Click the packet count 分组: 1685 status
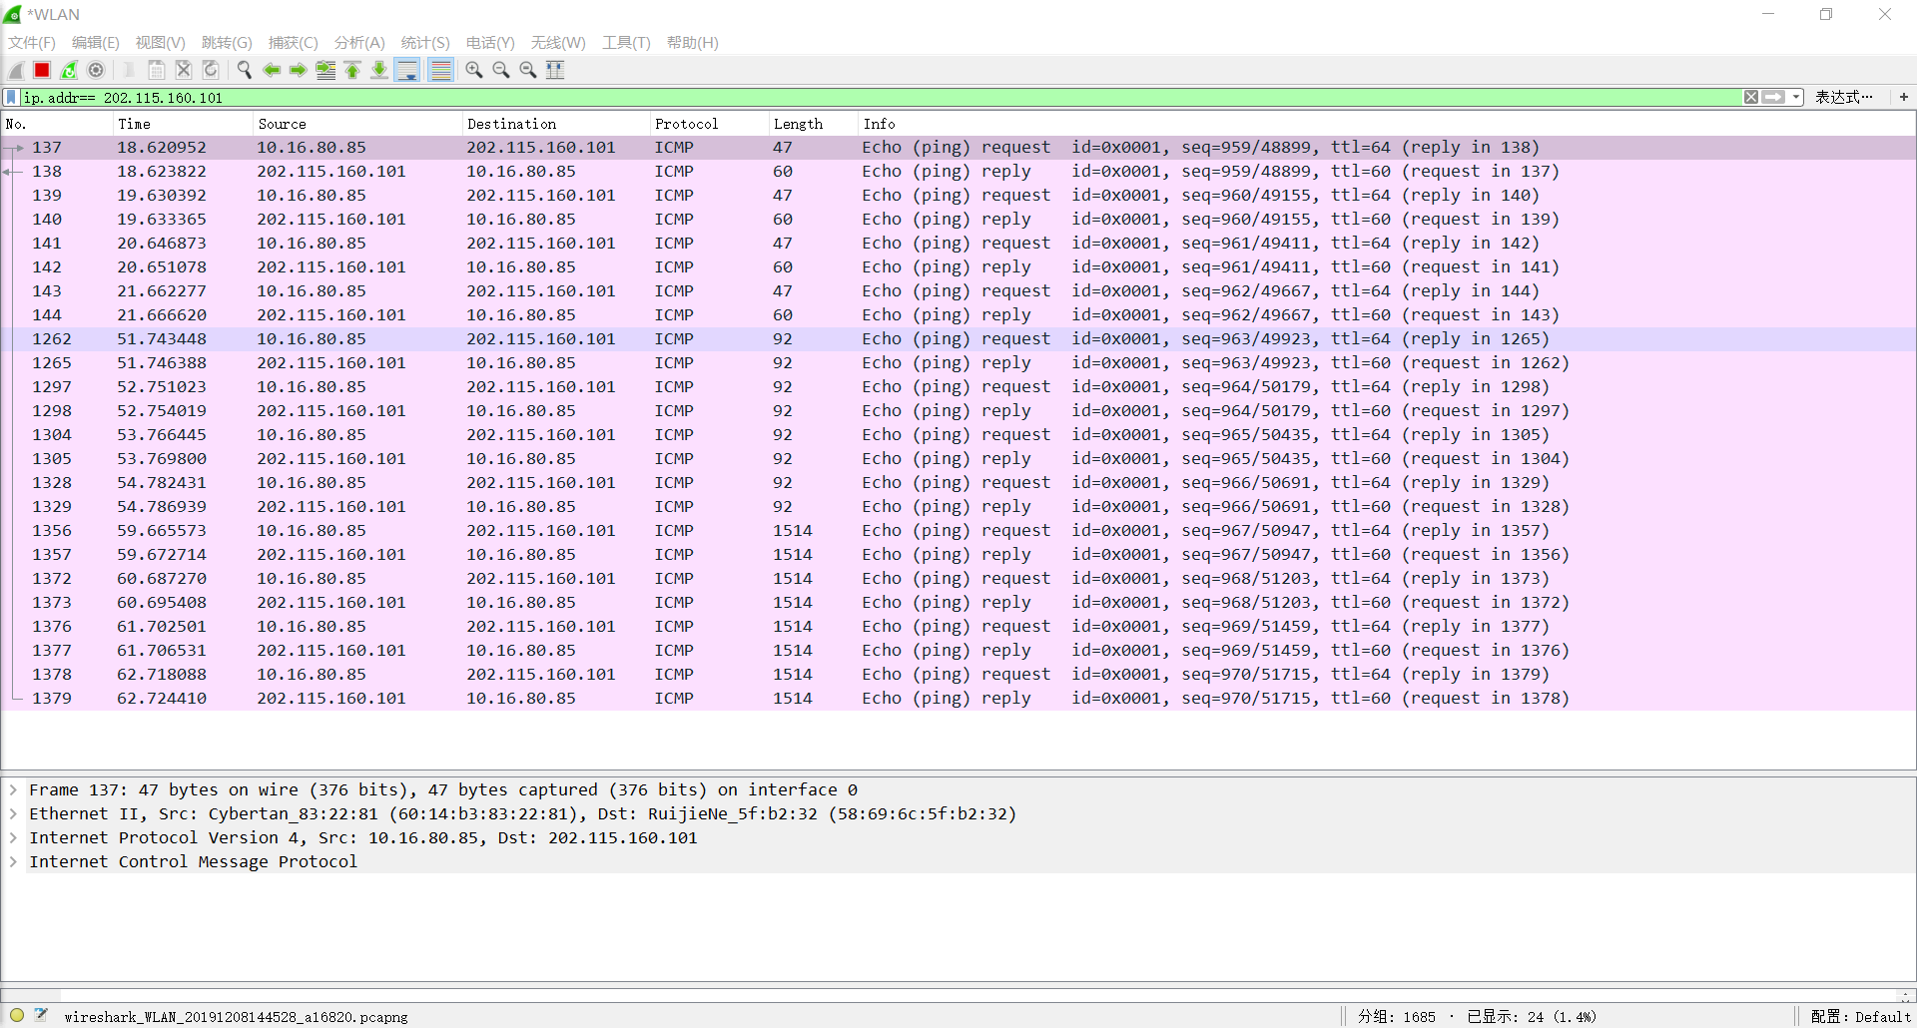Image resolution: width=1917 pixels, height=1028 pixels. tap(1396, 1017)
